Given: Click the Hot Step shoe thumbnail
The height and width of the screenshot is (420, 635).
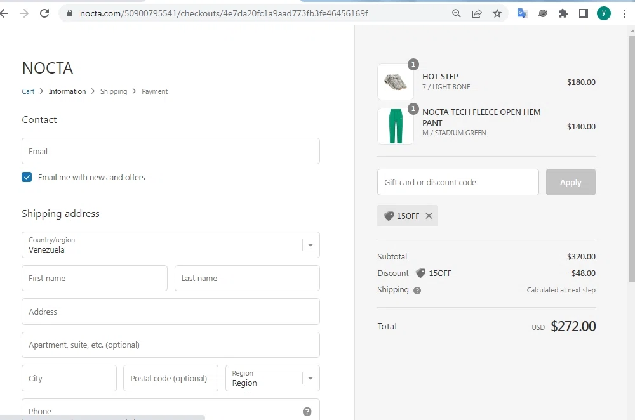Looking at the screenshot, I should pyautogui.click(x=396, y=82).
